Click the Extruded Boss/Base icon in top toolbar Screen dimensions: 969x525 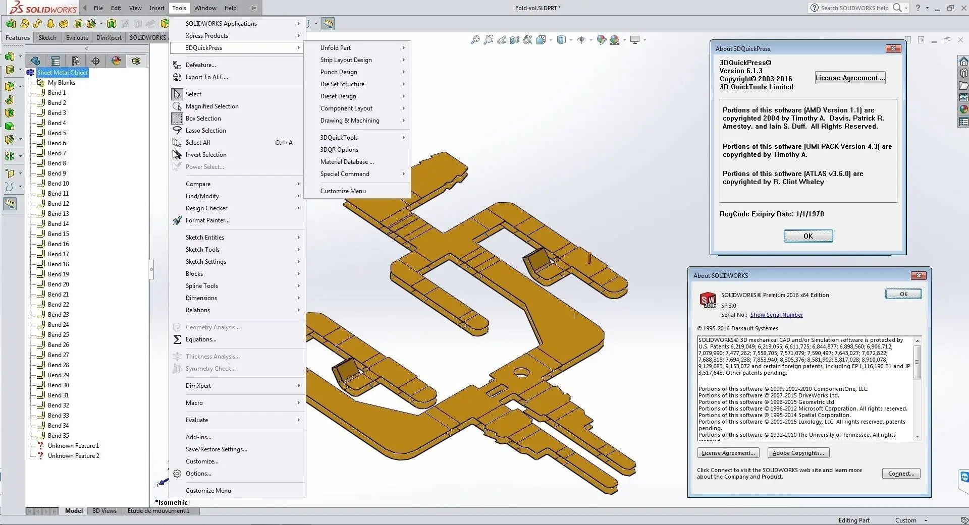pyautogui.click(x=11, y=24)
